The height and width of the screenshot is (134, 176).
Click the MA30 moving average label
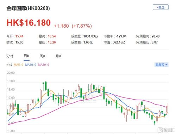point(44,65)
